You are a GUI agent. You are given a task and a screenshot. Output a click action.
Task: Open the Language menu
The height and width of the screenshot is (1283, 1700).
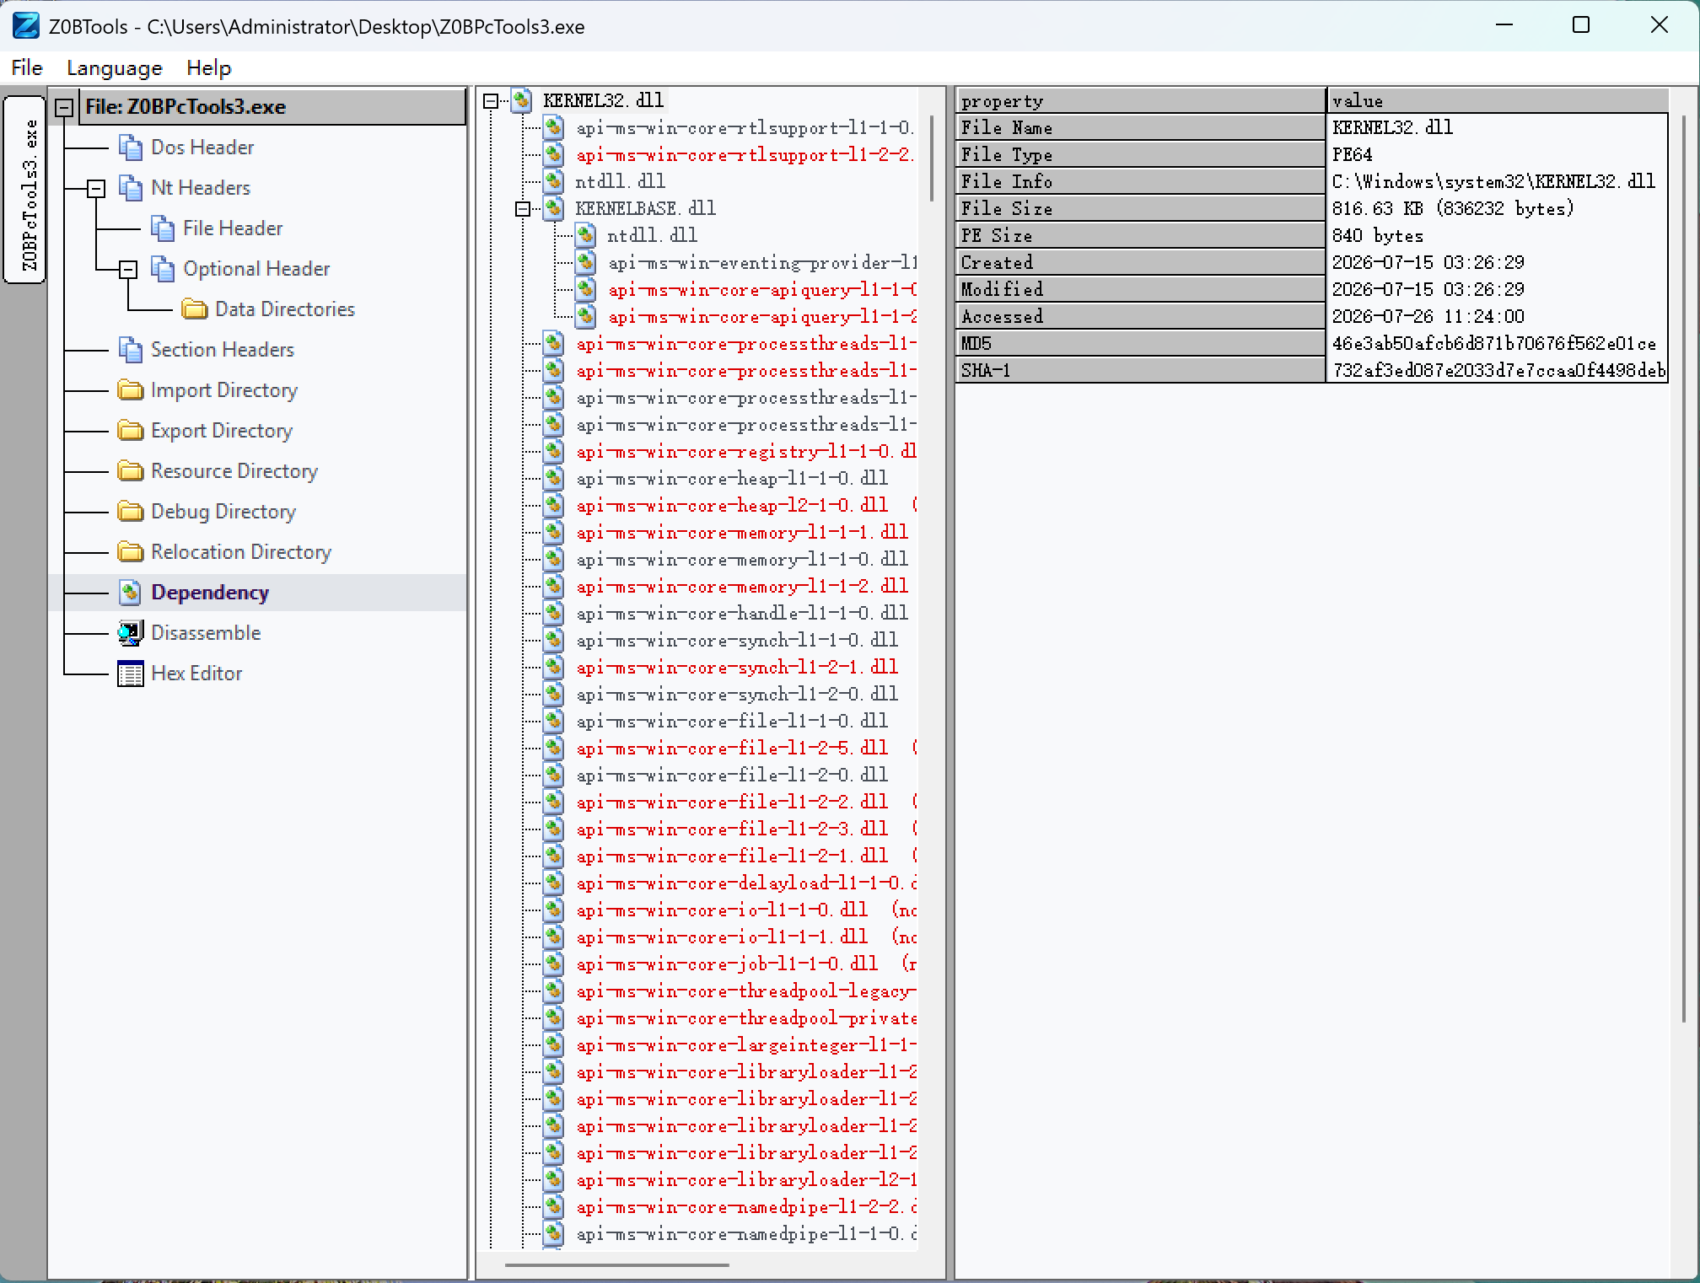[115, 67]
